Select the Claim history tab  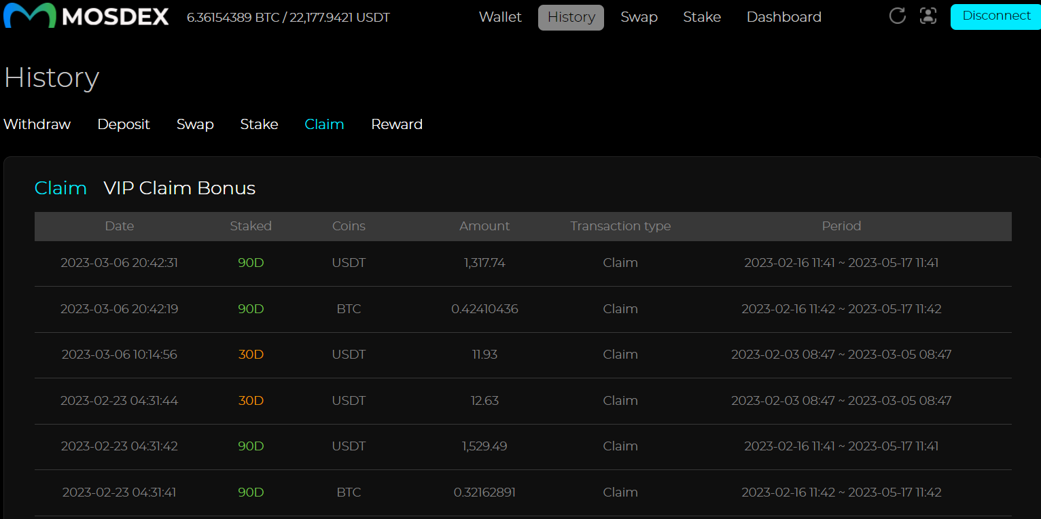click(x=324, y=124)
